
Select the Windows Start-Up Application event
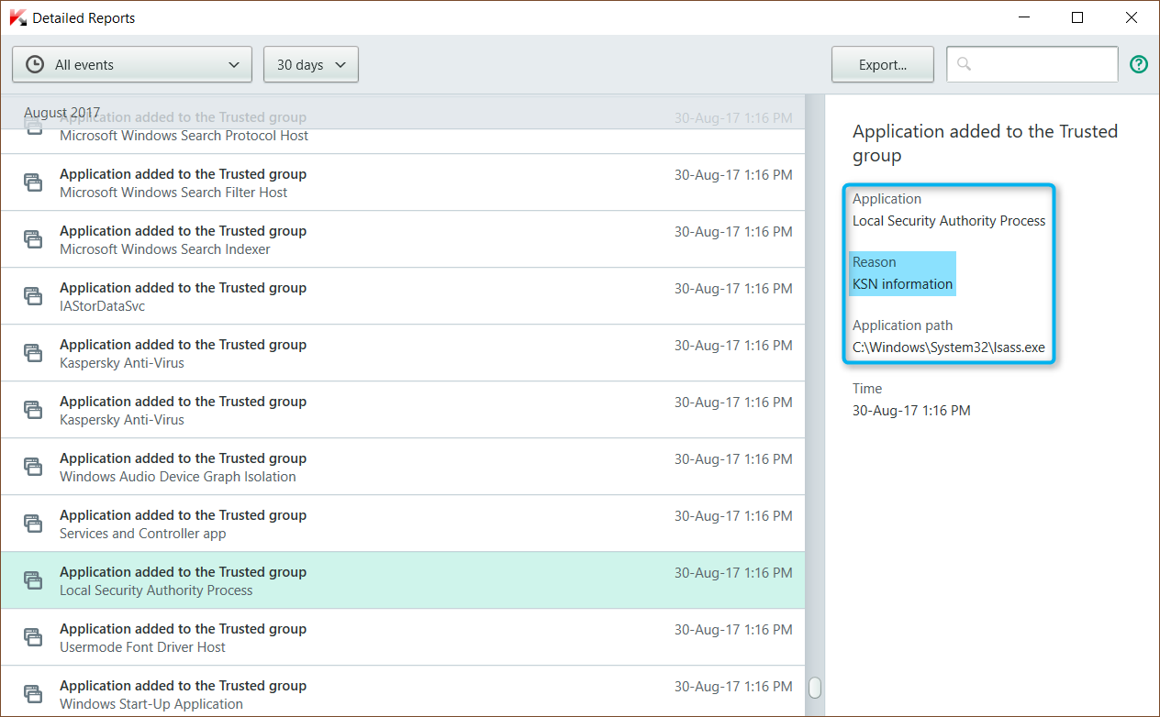click(x=402, y=691)
